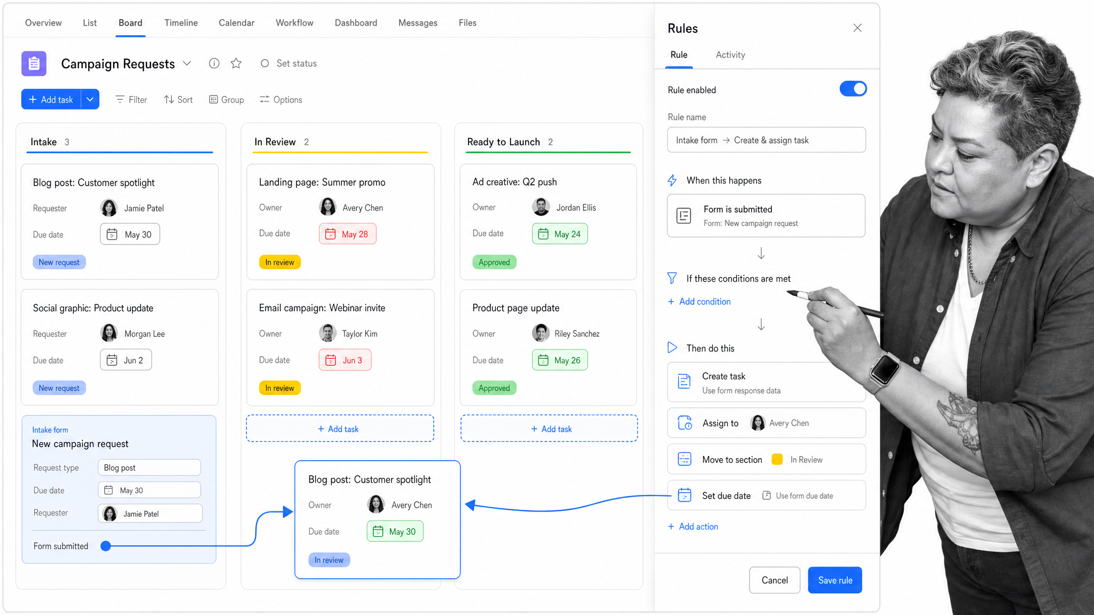Click the New request tag on Social graphic card

pos(59,388)
